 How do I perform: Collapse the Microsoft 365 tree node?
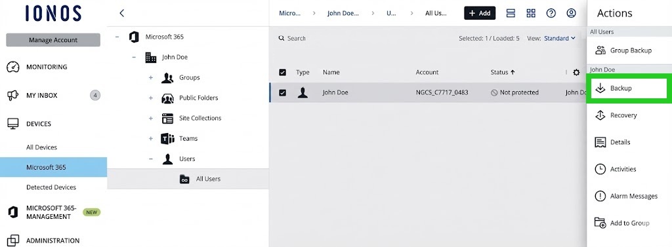[117, 37]
